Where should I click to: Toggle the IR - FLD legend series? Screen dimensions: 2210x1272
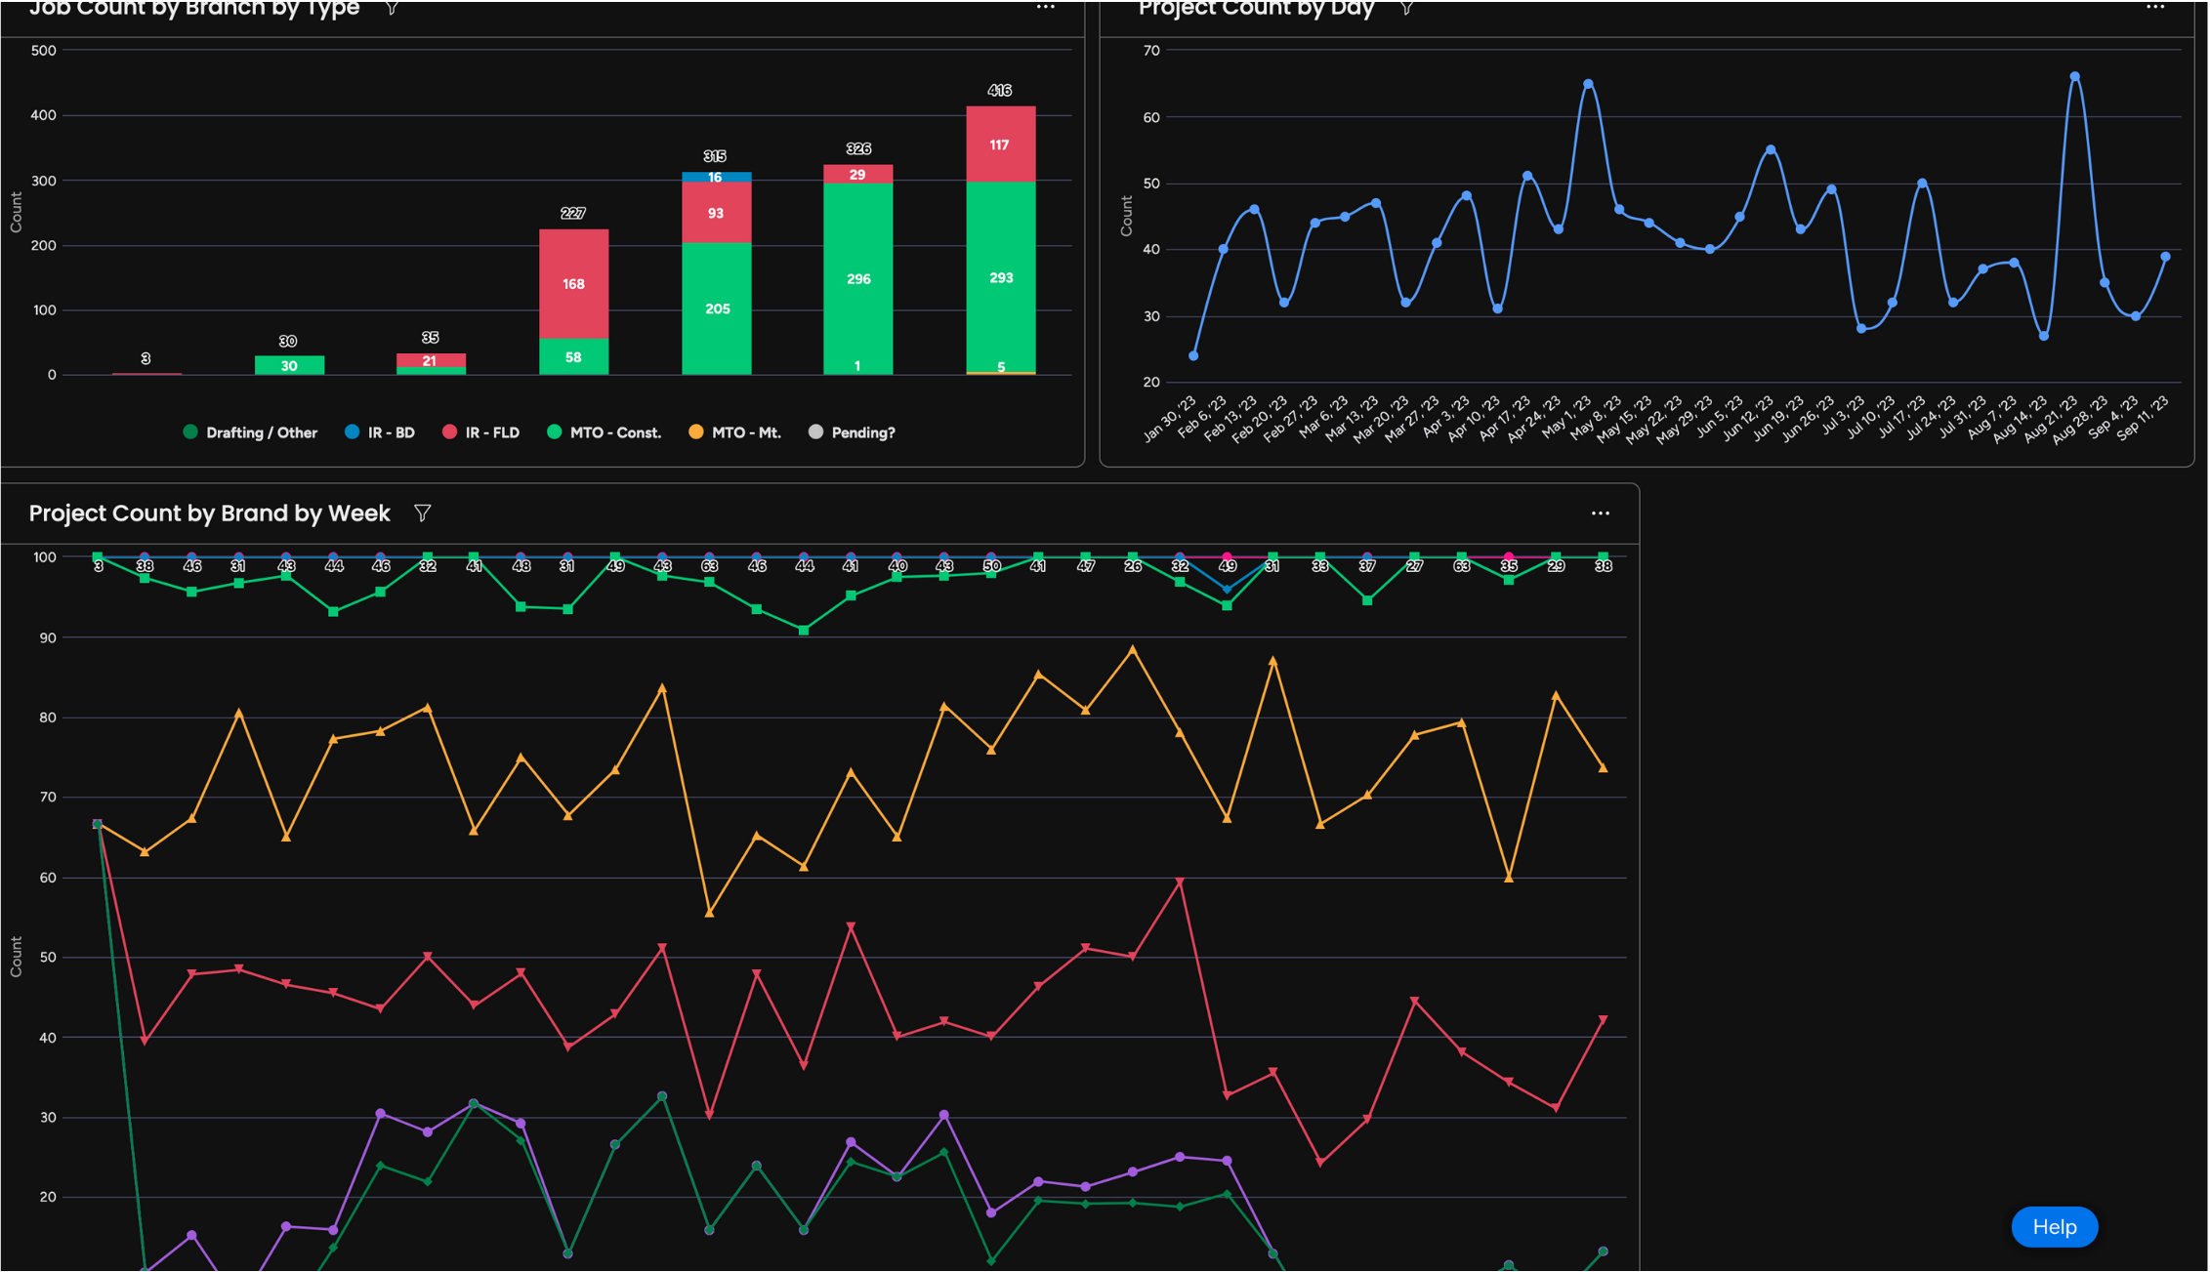(480, 432)
